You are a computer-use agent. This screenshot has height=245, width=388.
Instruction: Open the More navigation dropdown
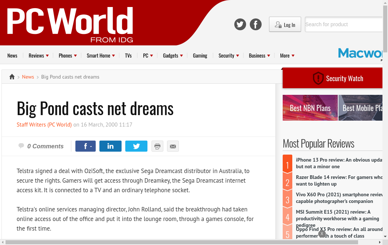(287, 56)
